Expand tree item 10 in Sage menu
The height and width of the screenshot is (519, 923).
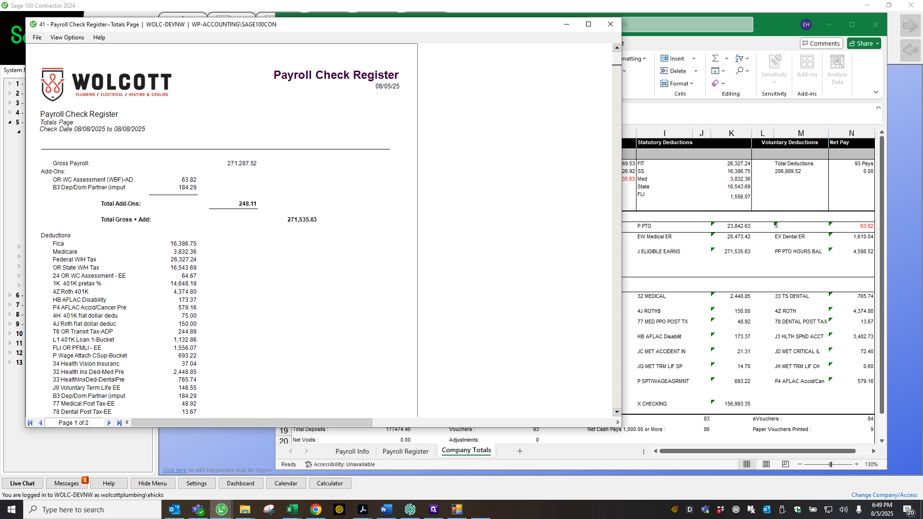10,334
